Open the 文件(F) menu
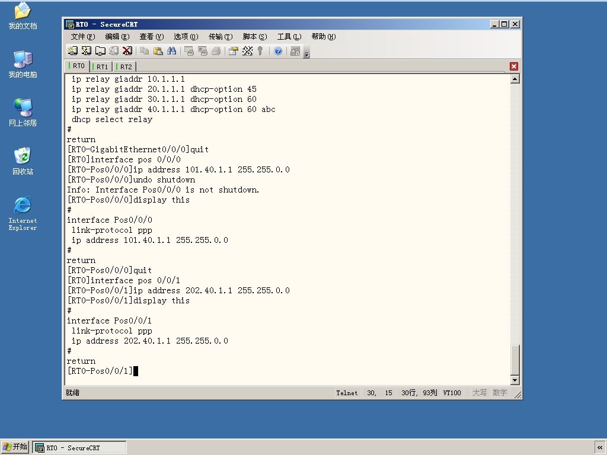 83,36
